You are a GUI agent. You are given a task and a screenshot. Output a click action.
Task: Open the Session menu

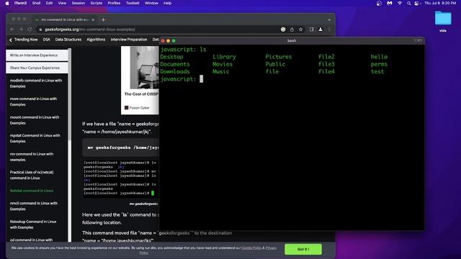tap(79, 3)
